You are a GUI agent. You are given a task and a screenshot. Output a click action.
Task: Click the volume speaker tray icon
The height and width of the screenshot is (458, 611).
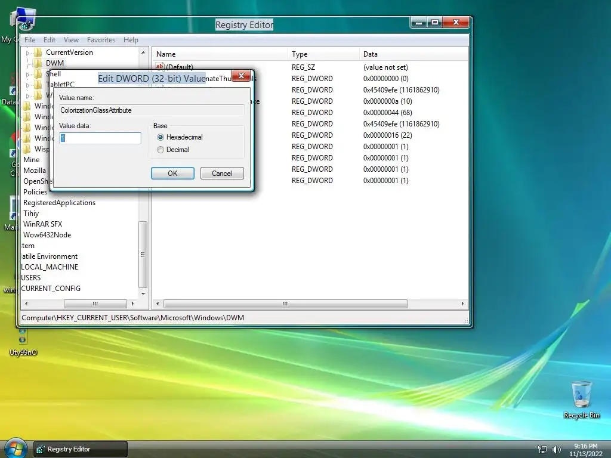tap(556, 449)
